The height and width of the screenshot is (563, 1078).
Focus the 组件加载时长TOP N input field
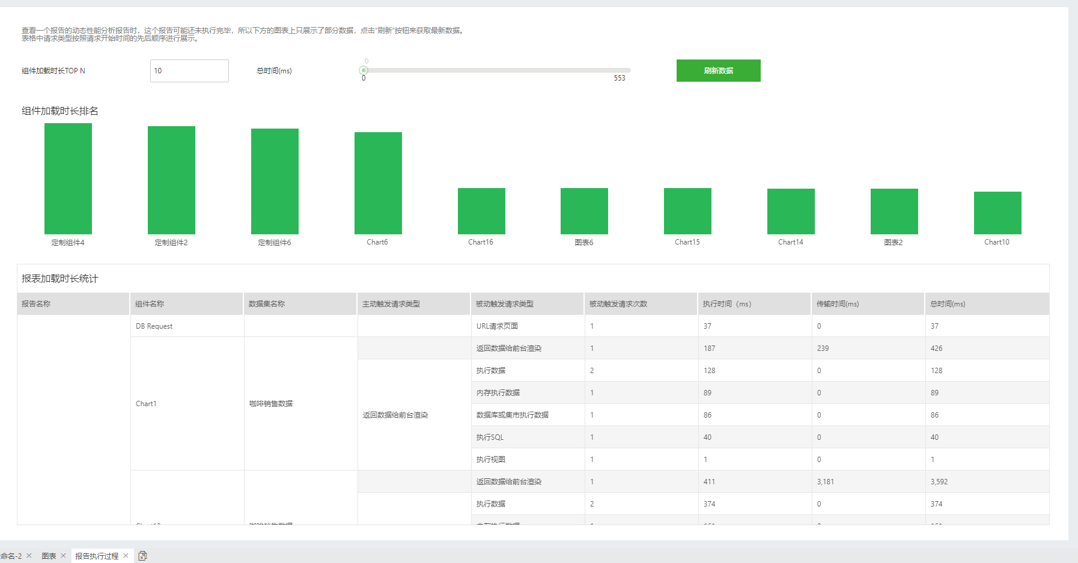pyautogui.click(x=189, y=70)
